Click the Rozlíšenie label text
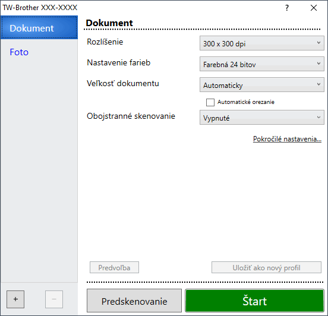Viewport: 328px width, 316px height. 105,42
